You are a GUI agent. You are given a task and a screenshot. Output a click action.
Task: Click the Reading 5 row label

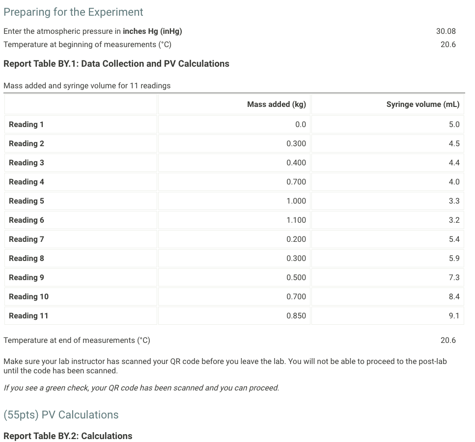coord(26,201)
